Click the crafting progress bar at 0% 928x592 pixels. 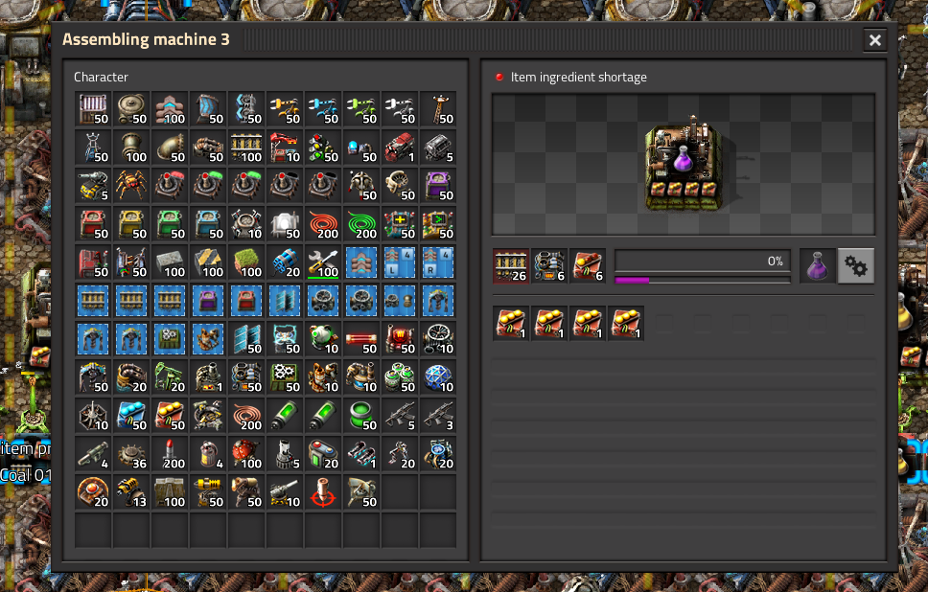703,261
